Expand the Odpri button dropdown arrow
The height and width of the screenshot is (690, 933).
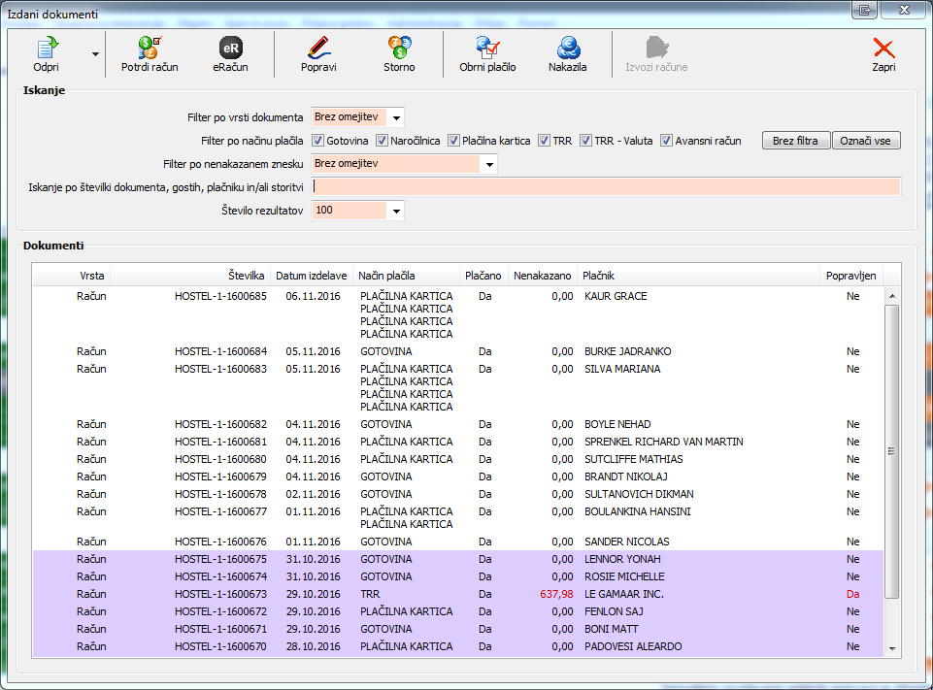coord(95,54)
